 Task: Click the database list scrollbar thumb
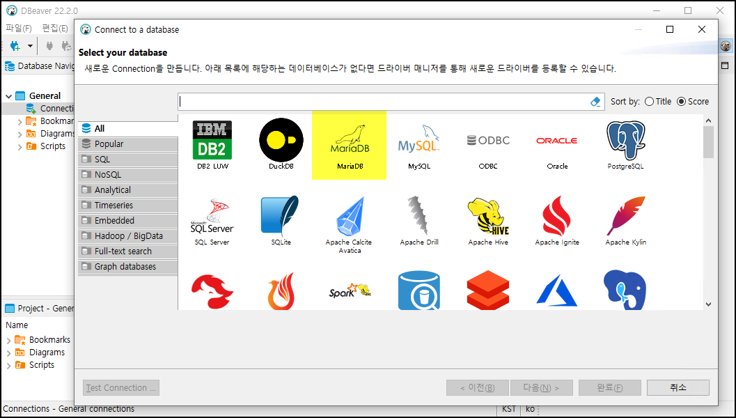(708, 142)
